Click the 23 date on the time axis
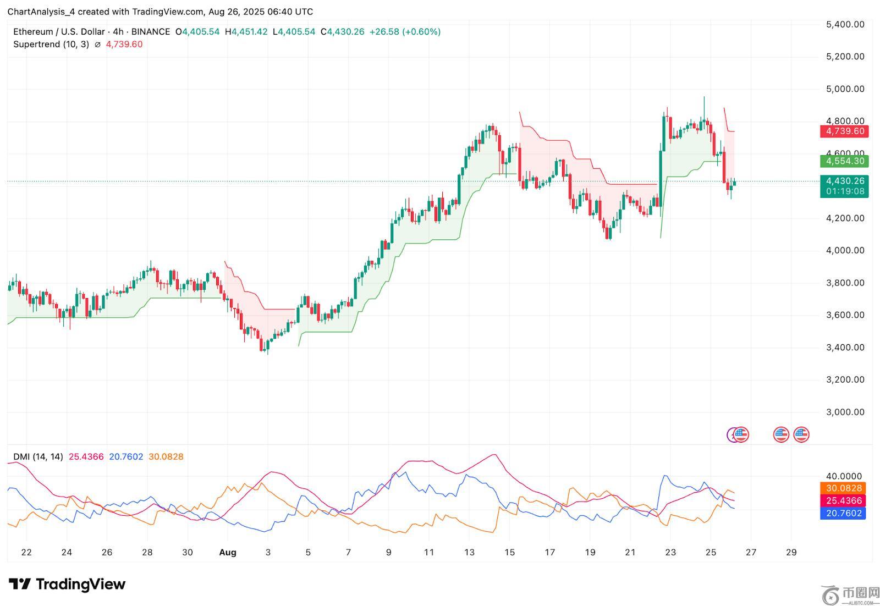This screenshot has width=880, height=606. (x=670, y=552)
